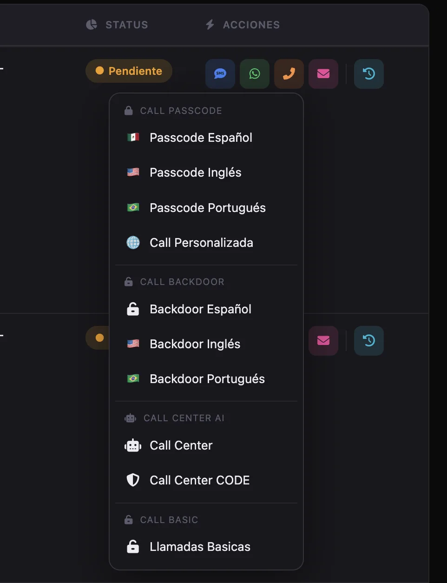447x583 pixels.
Task: Open the WhatsApp action in first row
Action: (x=255, y=73)
